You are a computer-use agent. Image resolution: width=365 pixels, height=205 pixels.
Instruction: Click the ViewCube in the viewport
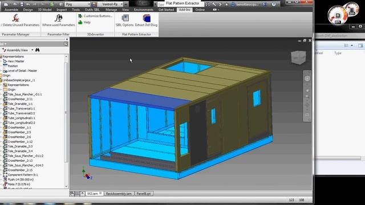pos(298,57)
